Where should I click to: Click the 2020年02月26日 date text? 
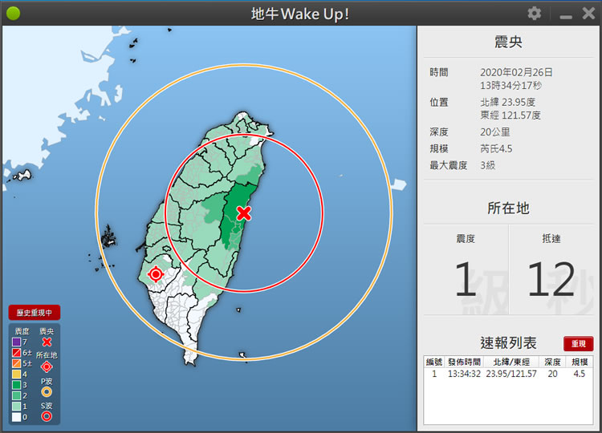coord(516,72)
